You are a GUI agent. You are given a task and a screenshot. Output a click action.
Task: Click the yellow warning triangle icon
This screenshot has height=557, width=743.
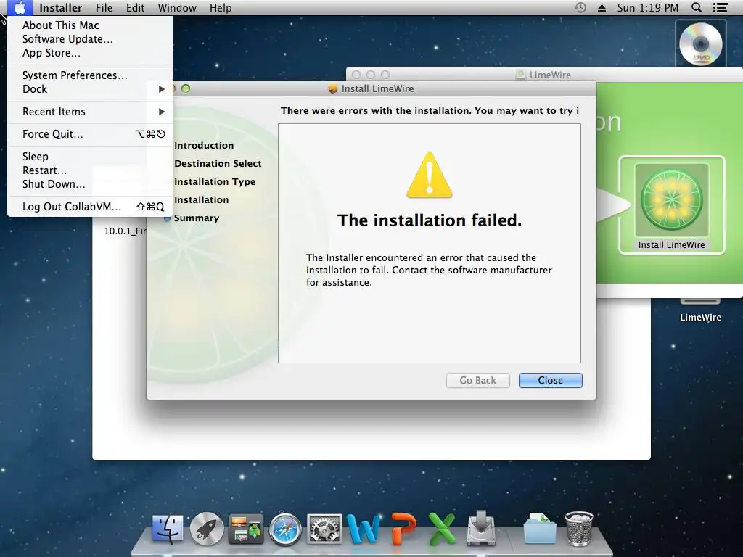(x=430, y=175)
